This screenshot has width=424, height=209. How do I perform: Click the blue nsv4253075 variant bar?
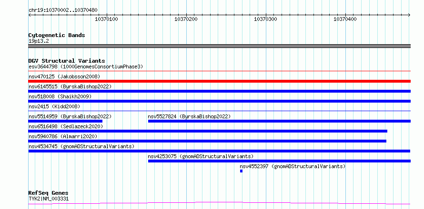pos(279,161)
